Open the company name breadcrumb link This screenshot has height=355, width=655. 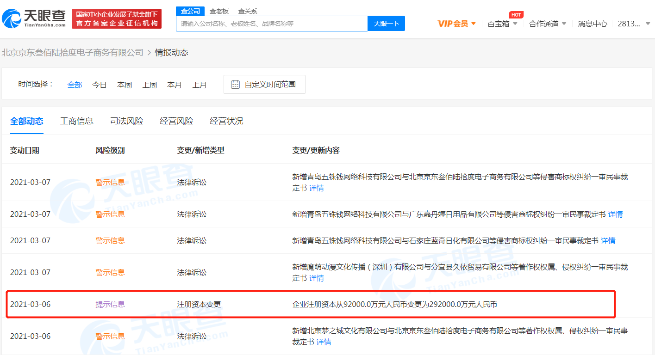[73, 53]
